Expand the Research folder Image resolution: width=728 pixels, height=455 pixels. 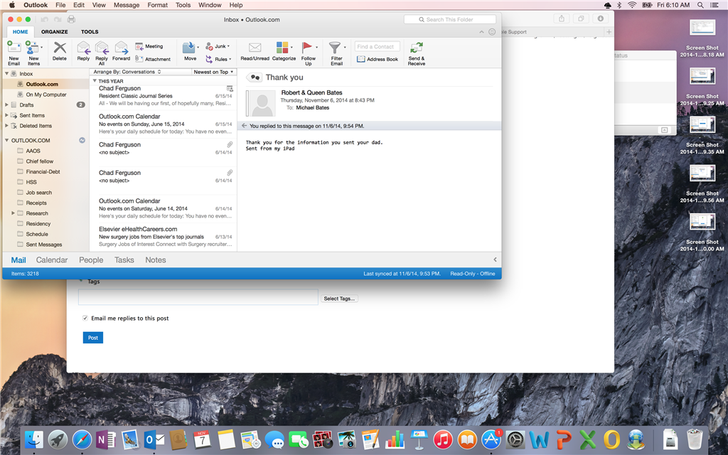point(13,213)
